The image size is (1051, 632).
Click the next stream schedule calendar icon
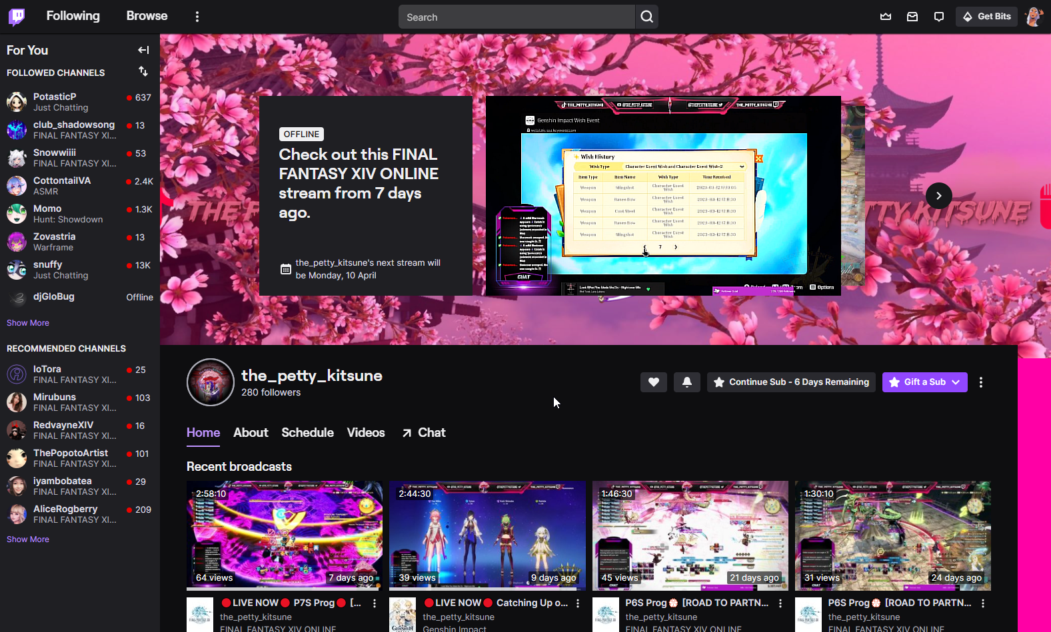point(285,269)
